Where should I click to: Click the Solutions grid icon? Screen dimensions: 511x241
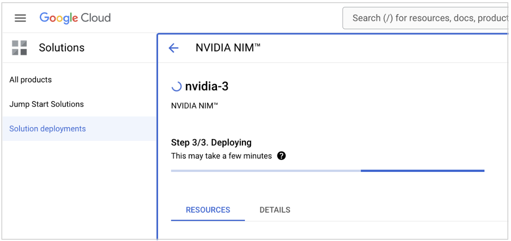tap(19, 47)
